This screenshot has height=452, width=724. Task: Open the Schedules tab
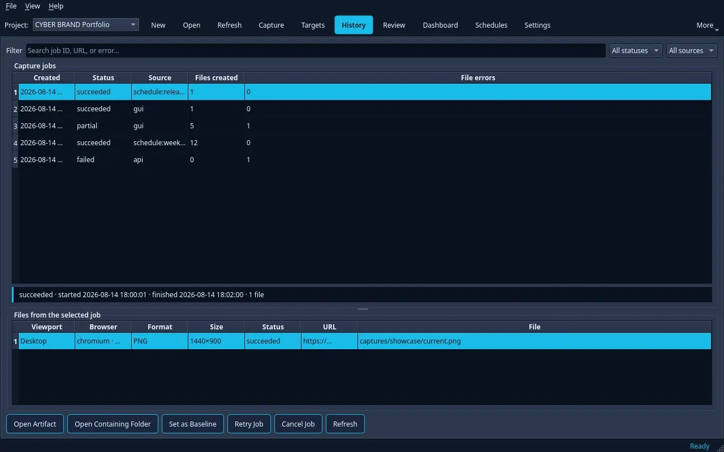click(492, 25)
